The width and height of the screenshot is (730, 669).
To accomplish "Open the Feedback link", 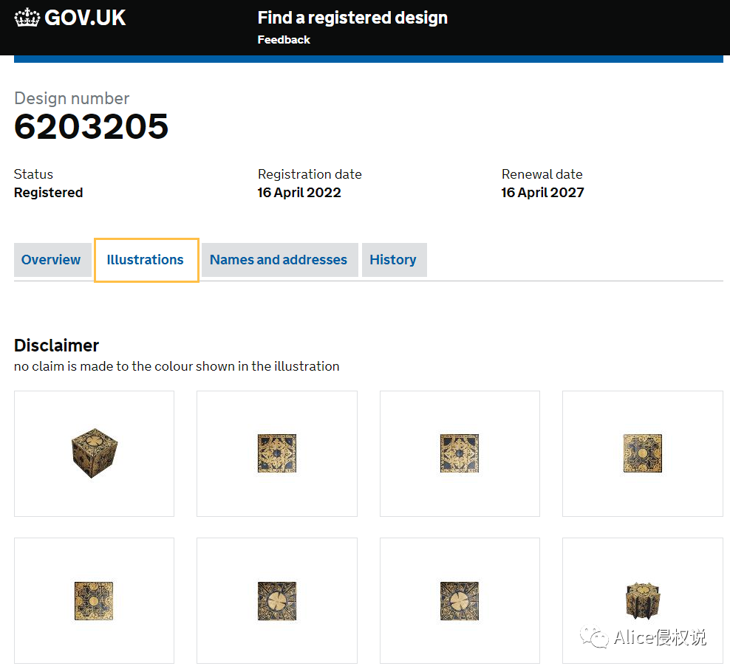I will pyautogui.click(x=284, y=40).
